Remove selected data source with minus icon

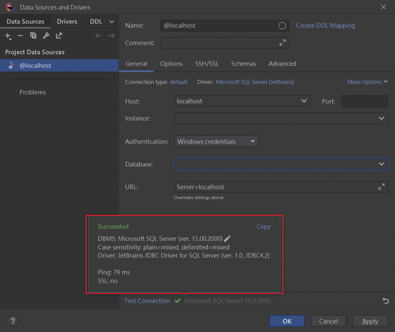(x=20, y=36)
